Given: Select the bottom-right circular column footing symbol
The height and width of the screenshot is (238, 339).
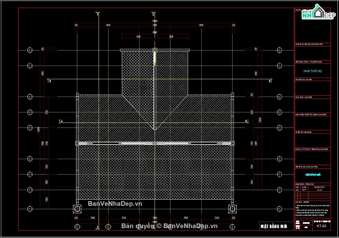Looking at the screenshot, I should (232, 209).
